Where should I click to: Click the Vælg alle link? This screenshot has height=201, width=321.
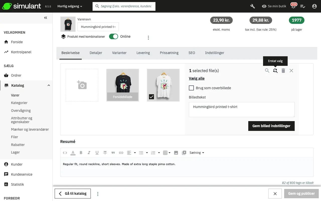pos(197,78)
